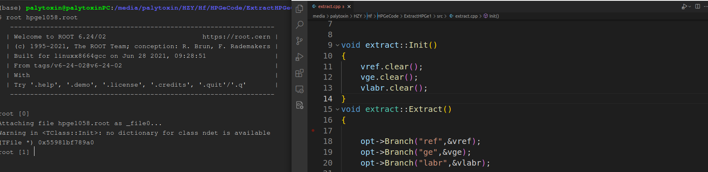Open the Remote Explorer view
The image size is (708, 172).
click(299, 89)
